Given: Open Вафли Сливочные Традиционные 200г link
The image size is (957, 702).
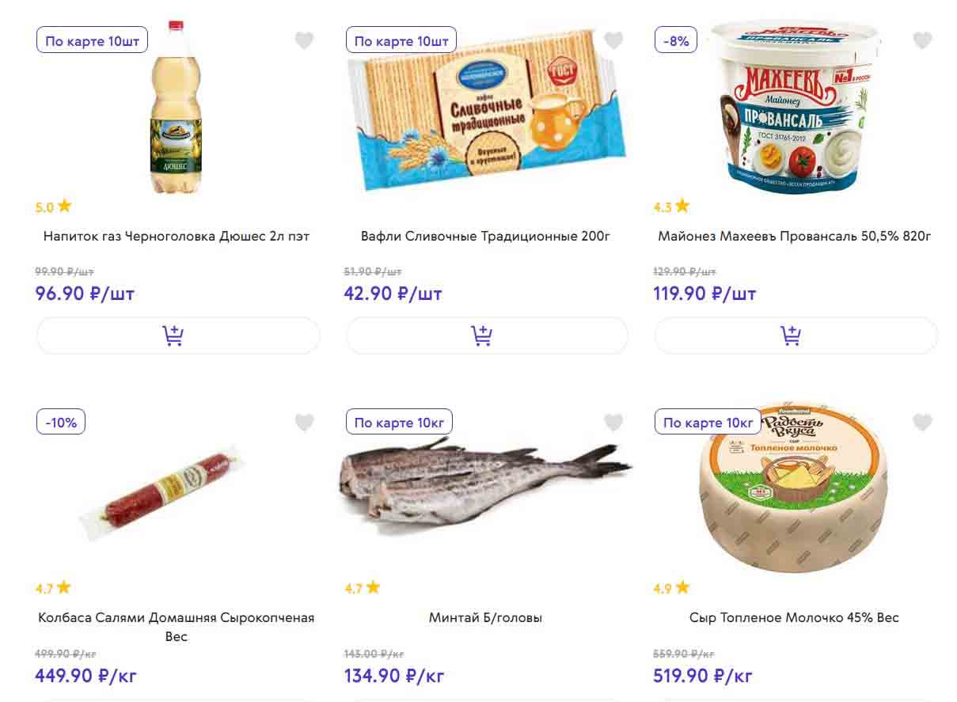Looking at the screenshot, I should (x=485, y=236).
